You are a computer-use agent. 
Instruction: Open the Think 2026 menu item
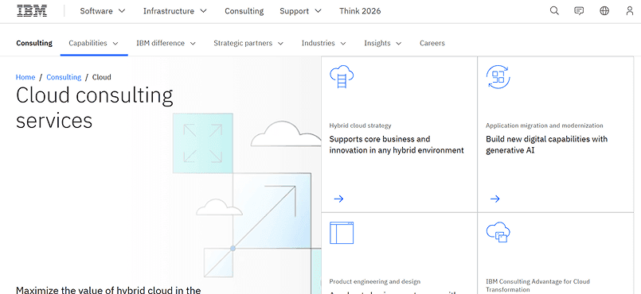click(360, 11)
